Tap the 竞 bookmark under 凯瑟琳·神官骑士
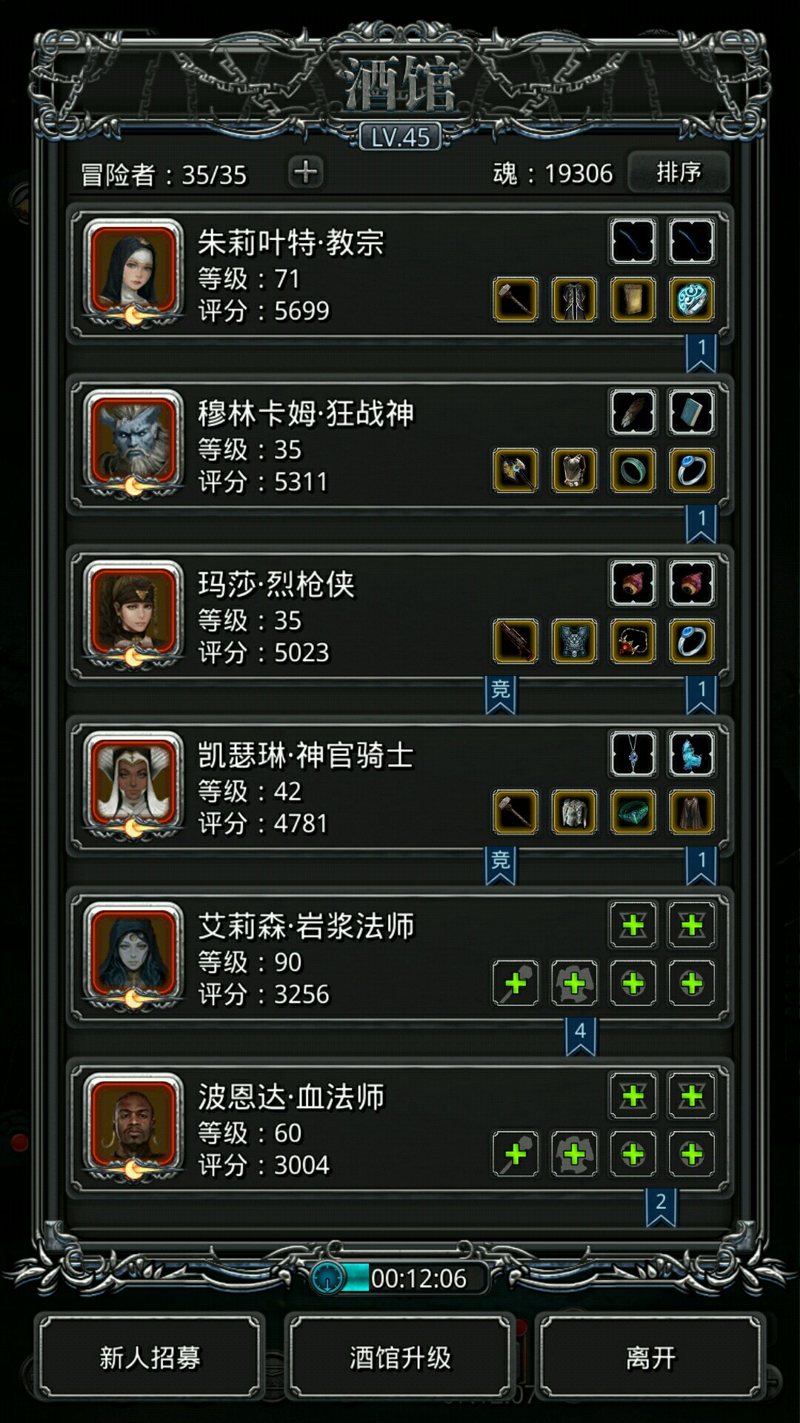The image size is (800, 1423). [501, 865]
